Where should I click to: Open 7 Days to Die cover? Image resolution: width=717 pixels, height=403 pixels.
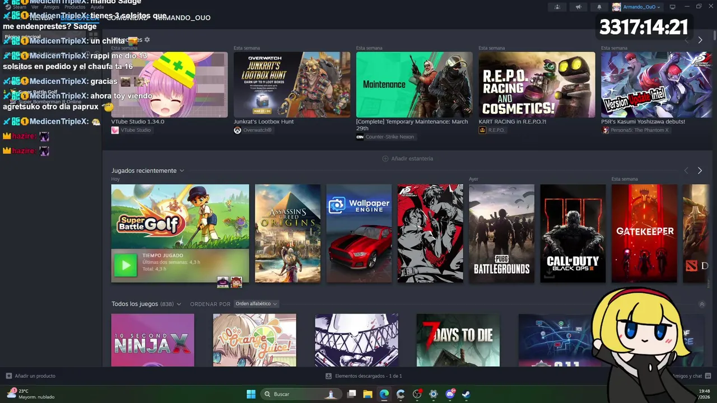[x=458, y=340]
